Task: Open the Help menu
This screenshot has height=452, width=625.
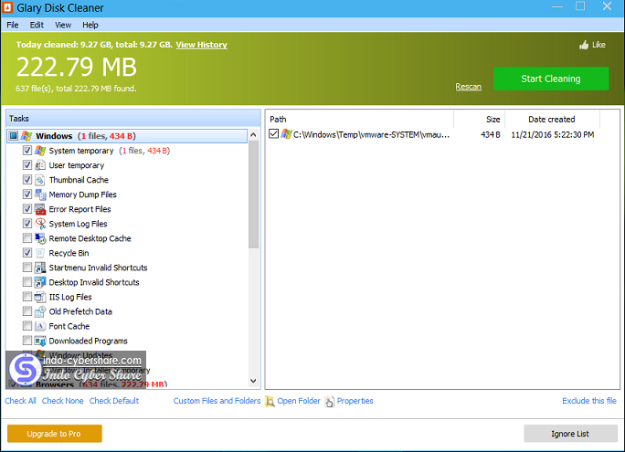Action: pyautogui.click(x=90, y=25)
